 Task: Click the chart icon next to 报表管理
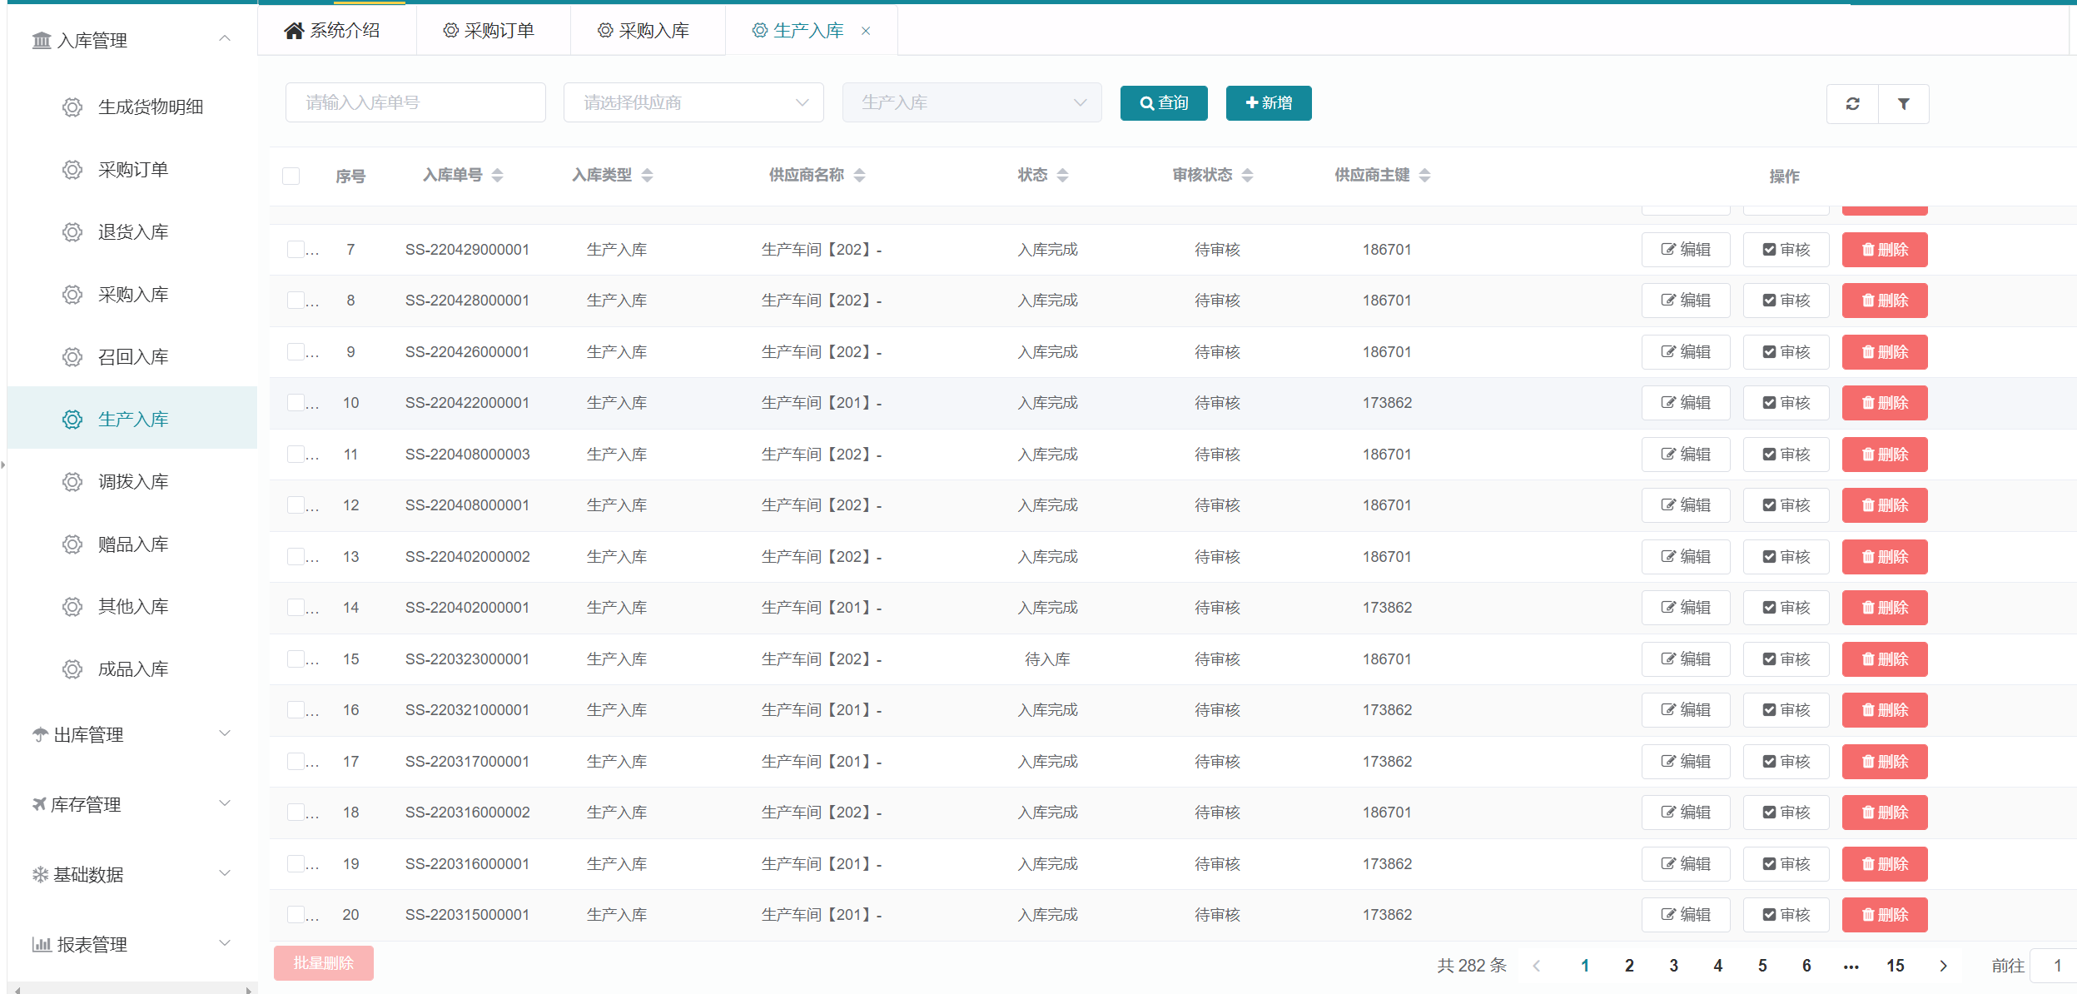(42, 944)
